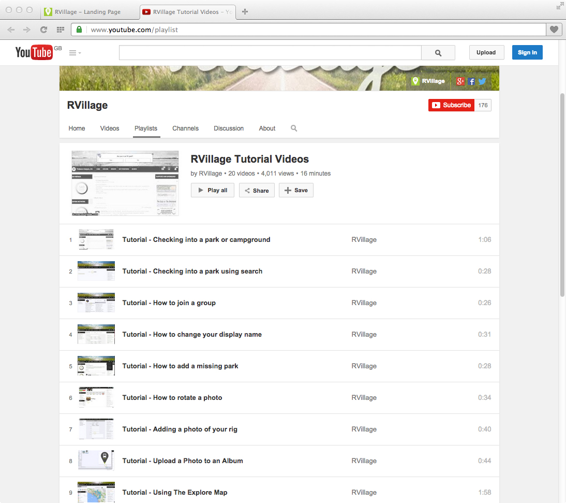Image resolution: width=566 pixels, height=503 pixels.
Task: Click the browser reload icon
Action: (43, 30)
